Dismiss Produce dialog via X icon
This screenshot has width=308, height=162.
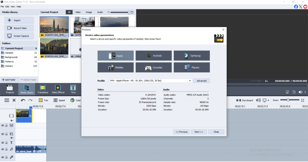(223, 30)
